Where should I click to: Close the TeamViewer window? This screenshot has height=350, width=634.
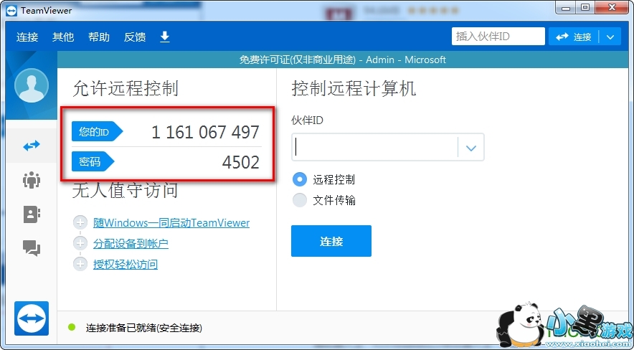pos(612,8)
